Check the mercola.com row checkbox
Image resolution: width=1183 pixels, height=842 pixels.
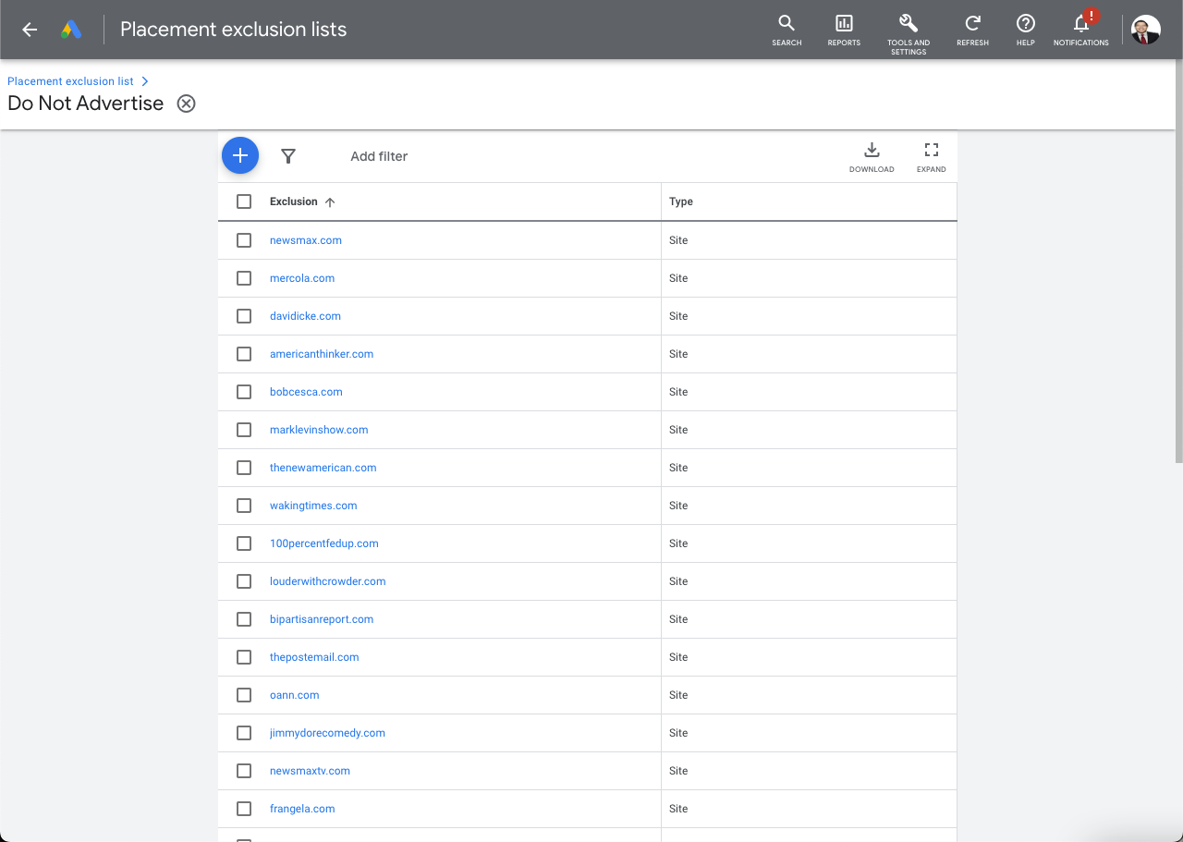(x=244, y=278)
